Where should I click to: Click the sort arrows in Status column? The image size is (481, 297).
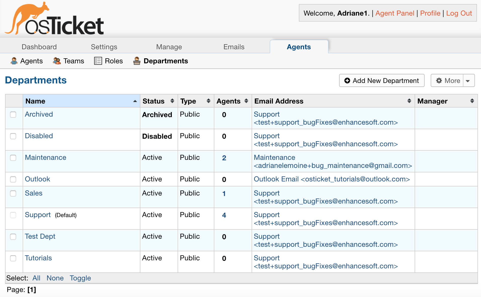click(x=172, y=101)
